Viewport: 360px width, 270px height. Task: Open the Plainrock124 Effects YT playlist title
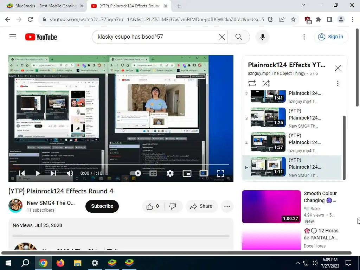(x=287, y=65)
